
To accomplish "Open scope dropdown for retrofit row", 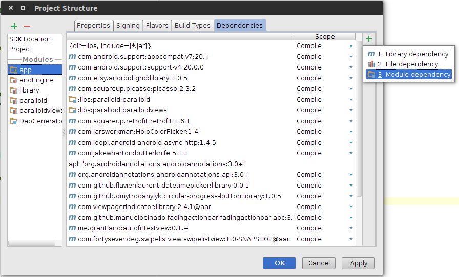I will [x=351, y=121].
